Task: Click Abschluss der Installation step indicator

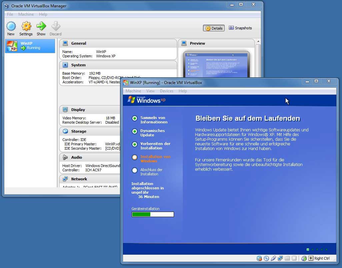Action: coord(135,170)
